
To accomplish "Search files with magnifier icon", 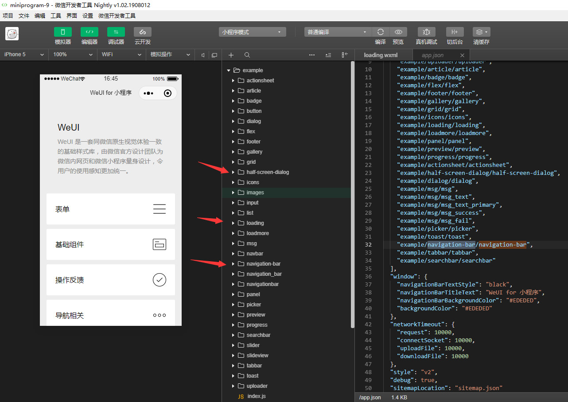I will (x=247, y=55).
